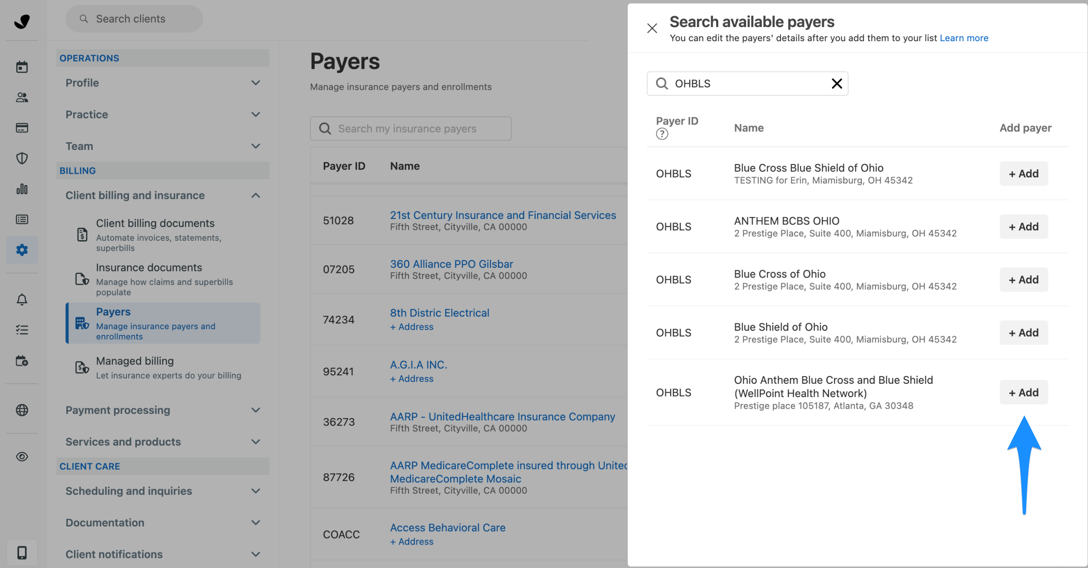Add address for 8th Distric Electrical
The height and width of the screenshot is (568, 1088).
[x=412, y=327]
